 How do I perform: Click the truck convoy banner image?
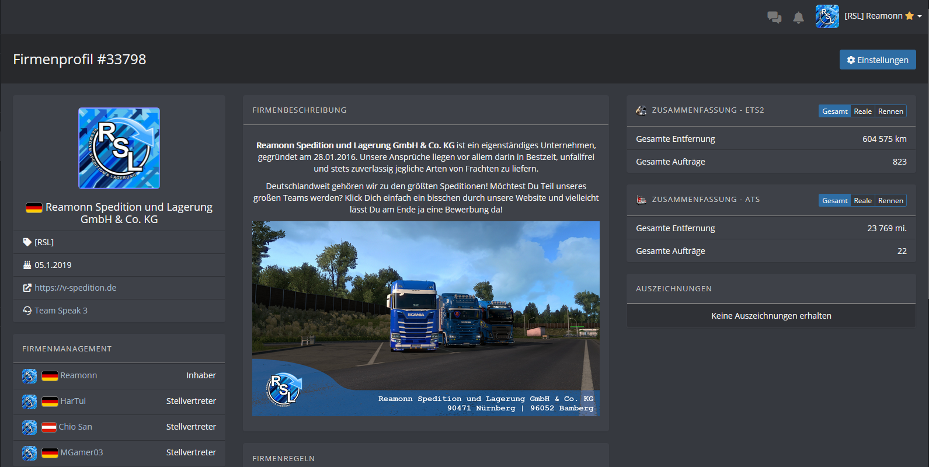tap(426, 318)
